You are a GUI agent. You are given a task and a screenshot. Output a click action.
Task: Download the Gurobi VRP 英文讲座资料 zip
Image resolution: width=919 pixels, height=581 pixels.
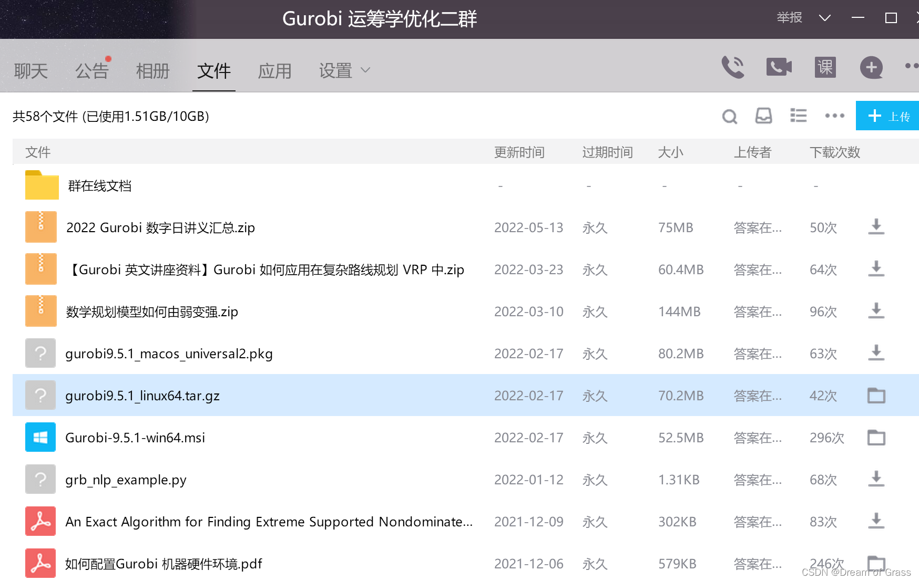876,269
